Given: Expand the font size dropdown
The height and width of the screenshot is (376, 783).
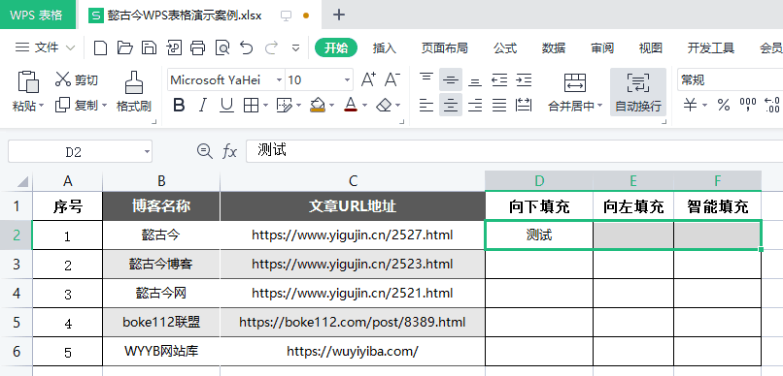Looking at the screenshot, I should (x=347, y=79).
